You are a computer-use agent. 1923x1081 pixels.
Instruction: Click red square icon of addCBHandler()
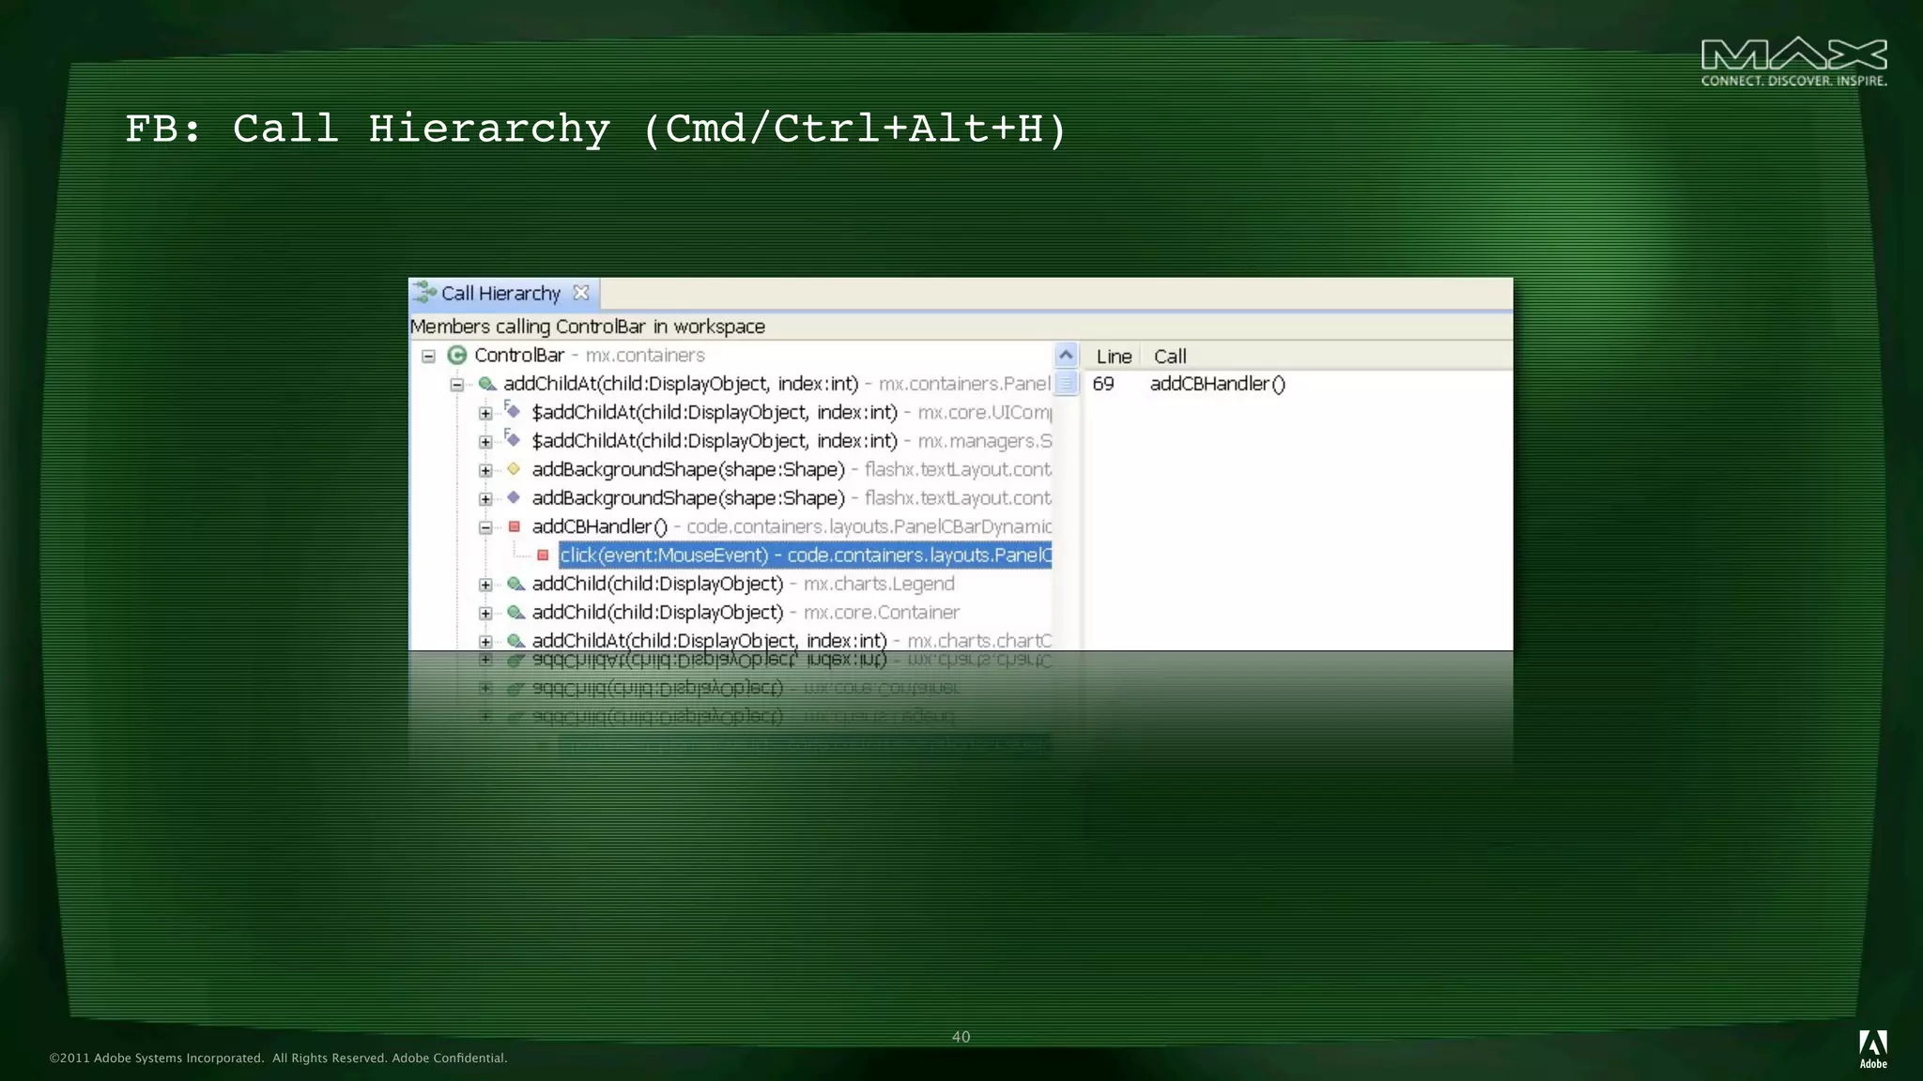click(x=515, y=526)
